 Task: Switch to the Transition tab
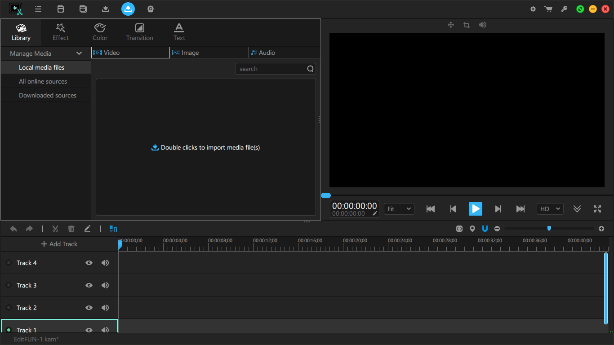[x=139, y=31]
